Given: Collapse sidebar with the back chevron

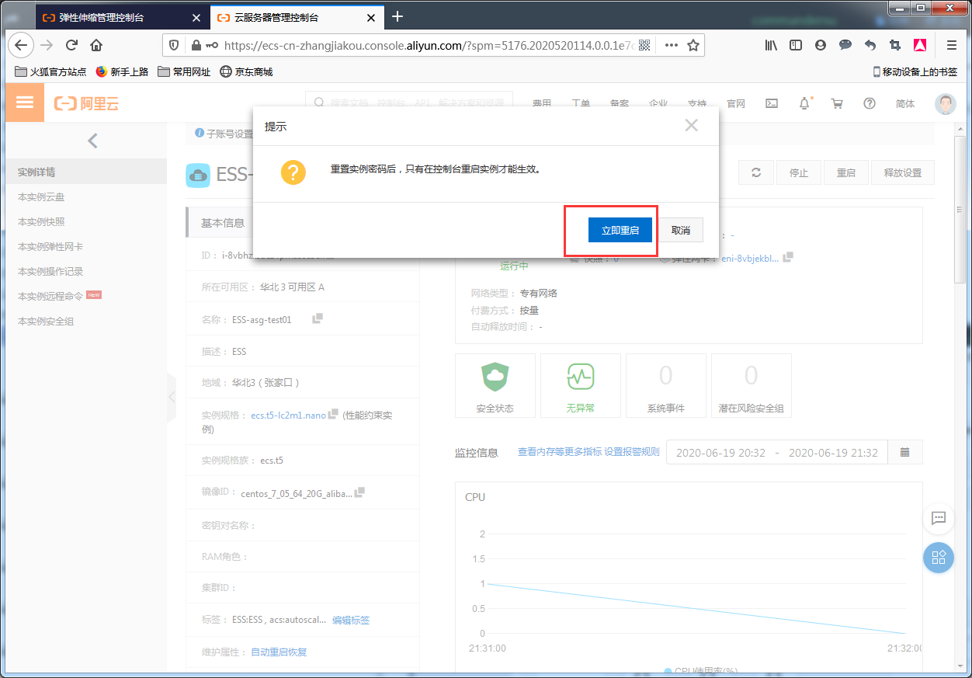Looking at the screenshot, I should coord(92,141).
